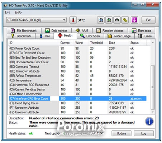Click the green ok health status
This screenshot has height=143, width=162.
coord(31,133)
